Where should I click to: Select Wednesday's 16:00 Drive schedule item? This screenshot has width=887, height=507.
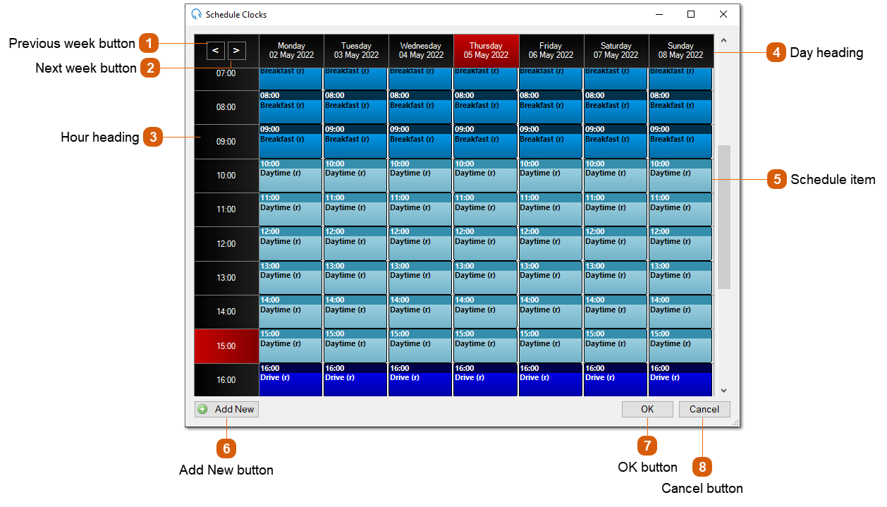(x=420, y=377)
